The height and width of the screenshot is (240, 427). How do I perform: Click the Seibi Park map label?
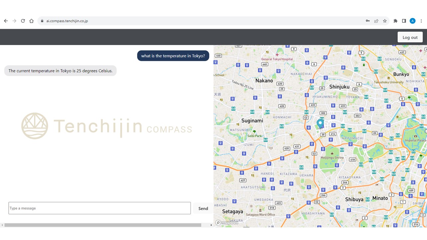[255, 136]
